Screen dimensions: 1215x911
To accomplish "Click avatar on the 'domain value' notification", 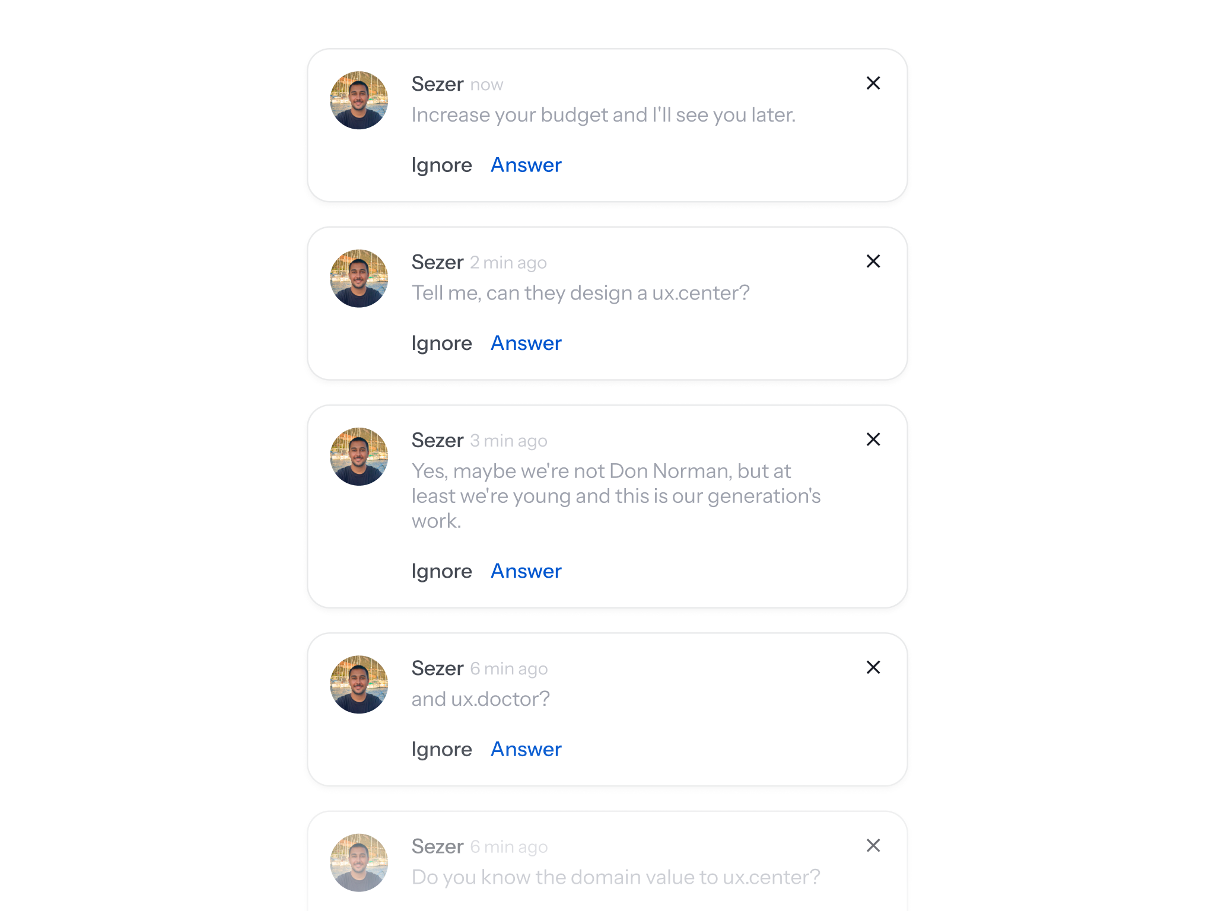I will click(359, 862).
